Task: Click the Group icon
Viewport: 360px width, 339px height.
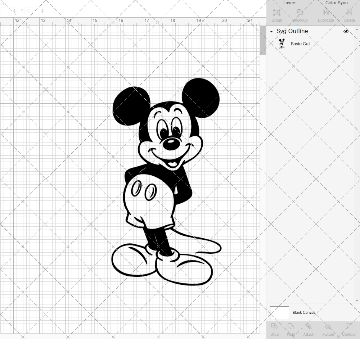Action: [276, 12]
